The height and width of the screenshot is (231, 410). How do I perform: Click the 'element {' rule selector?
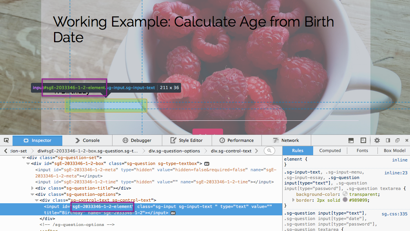[x=296, y=159]
